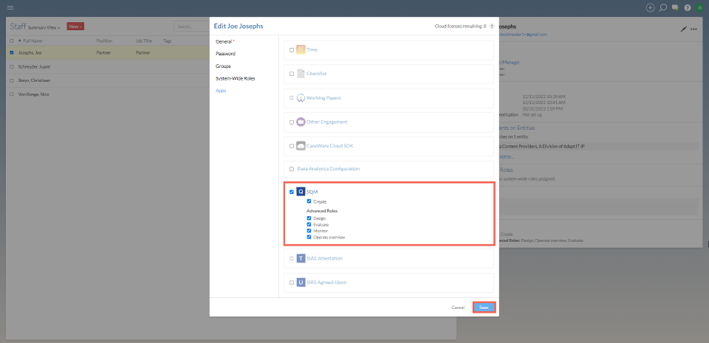
Task: Enable the ISAE Attestation checkbox
Action: [292, 258]
